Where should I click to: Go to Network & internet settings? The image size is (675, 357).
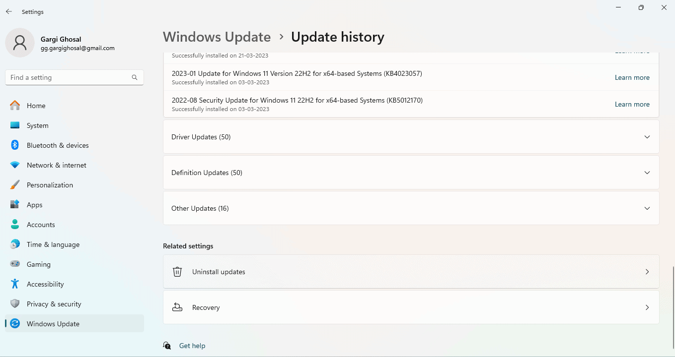56,165
